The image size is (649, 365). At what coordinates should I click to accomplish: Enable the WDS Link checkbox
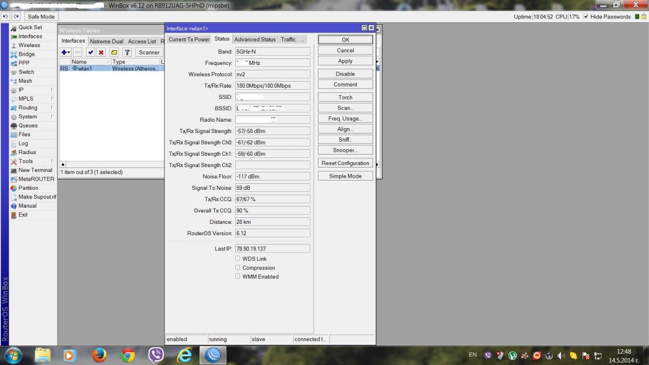point(237,259)
